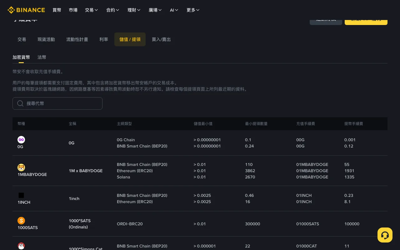Screen dimensions: 400x250
Task: Expand the 廣場 nav dropdown
Action: (x=155, y=10)
